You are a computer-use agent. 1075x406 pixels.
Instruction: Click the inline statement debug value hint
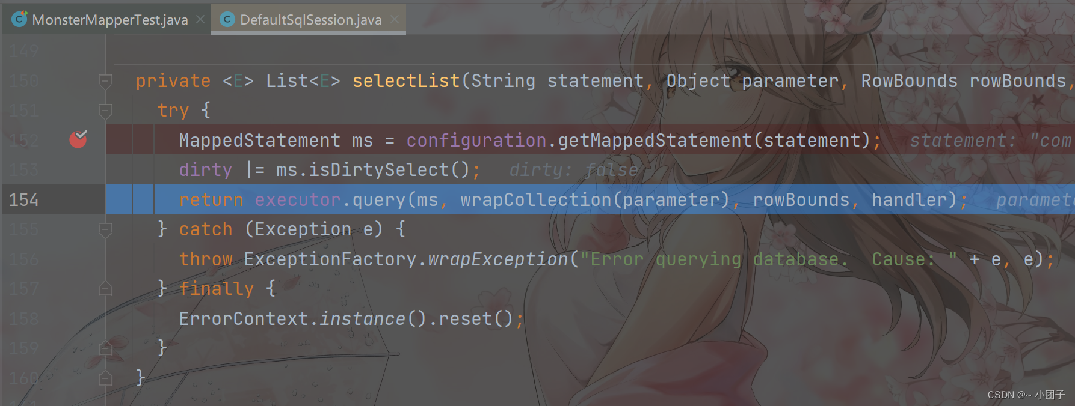pos(990,140)
